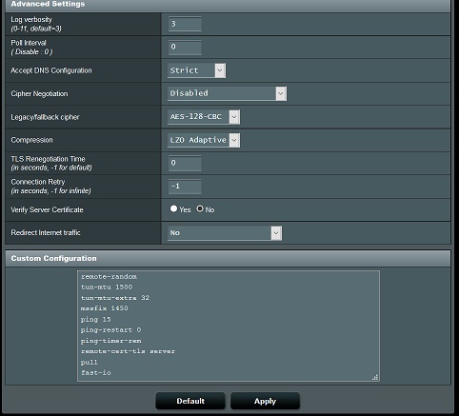The width and height of the screenshot is (459, 416).
Task: Click the Advanced Settings section header
Action: [x=228, y=5]
